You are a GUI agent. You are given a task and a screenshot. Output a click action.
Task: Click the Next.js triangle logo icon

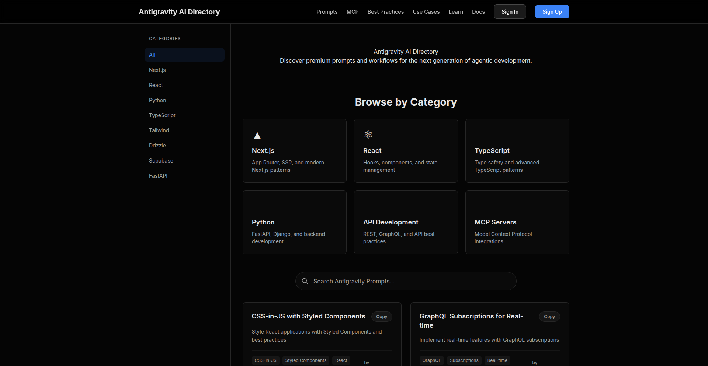point(257,136)
